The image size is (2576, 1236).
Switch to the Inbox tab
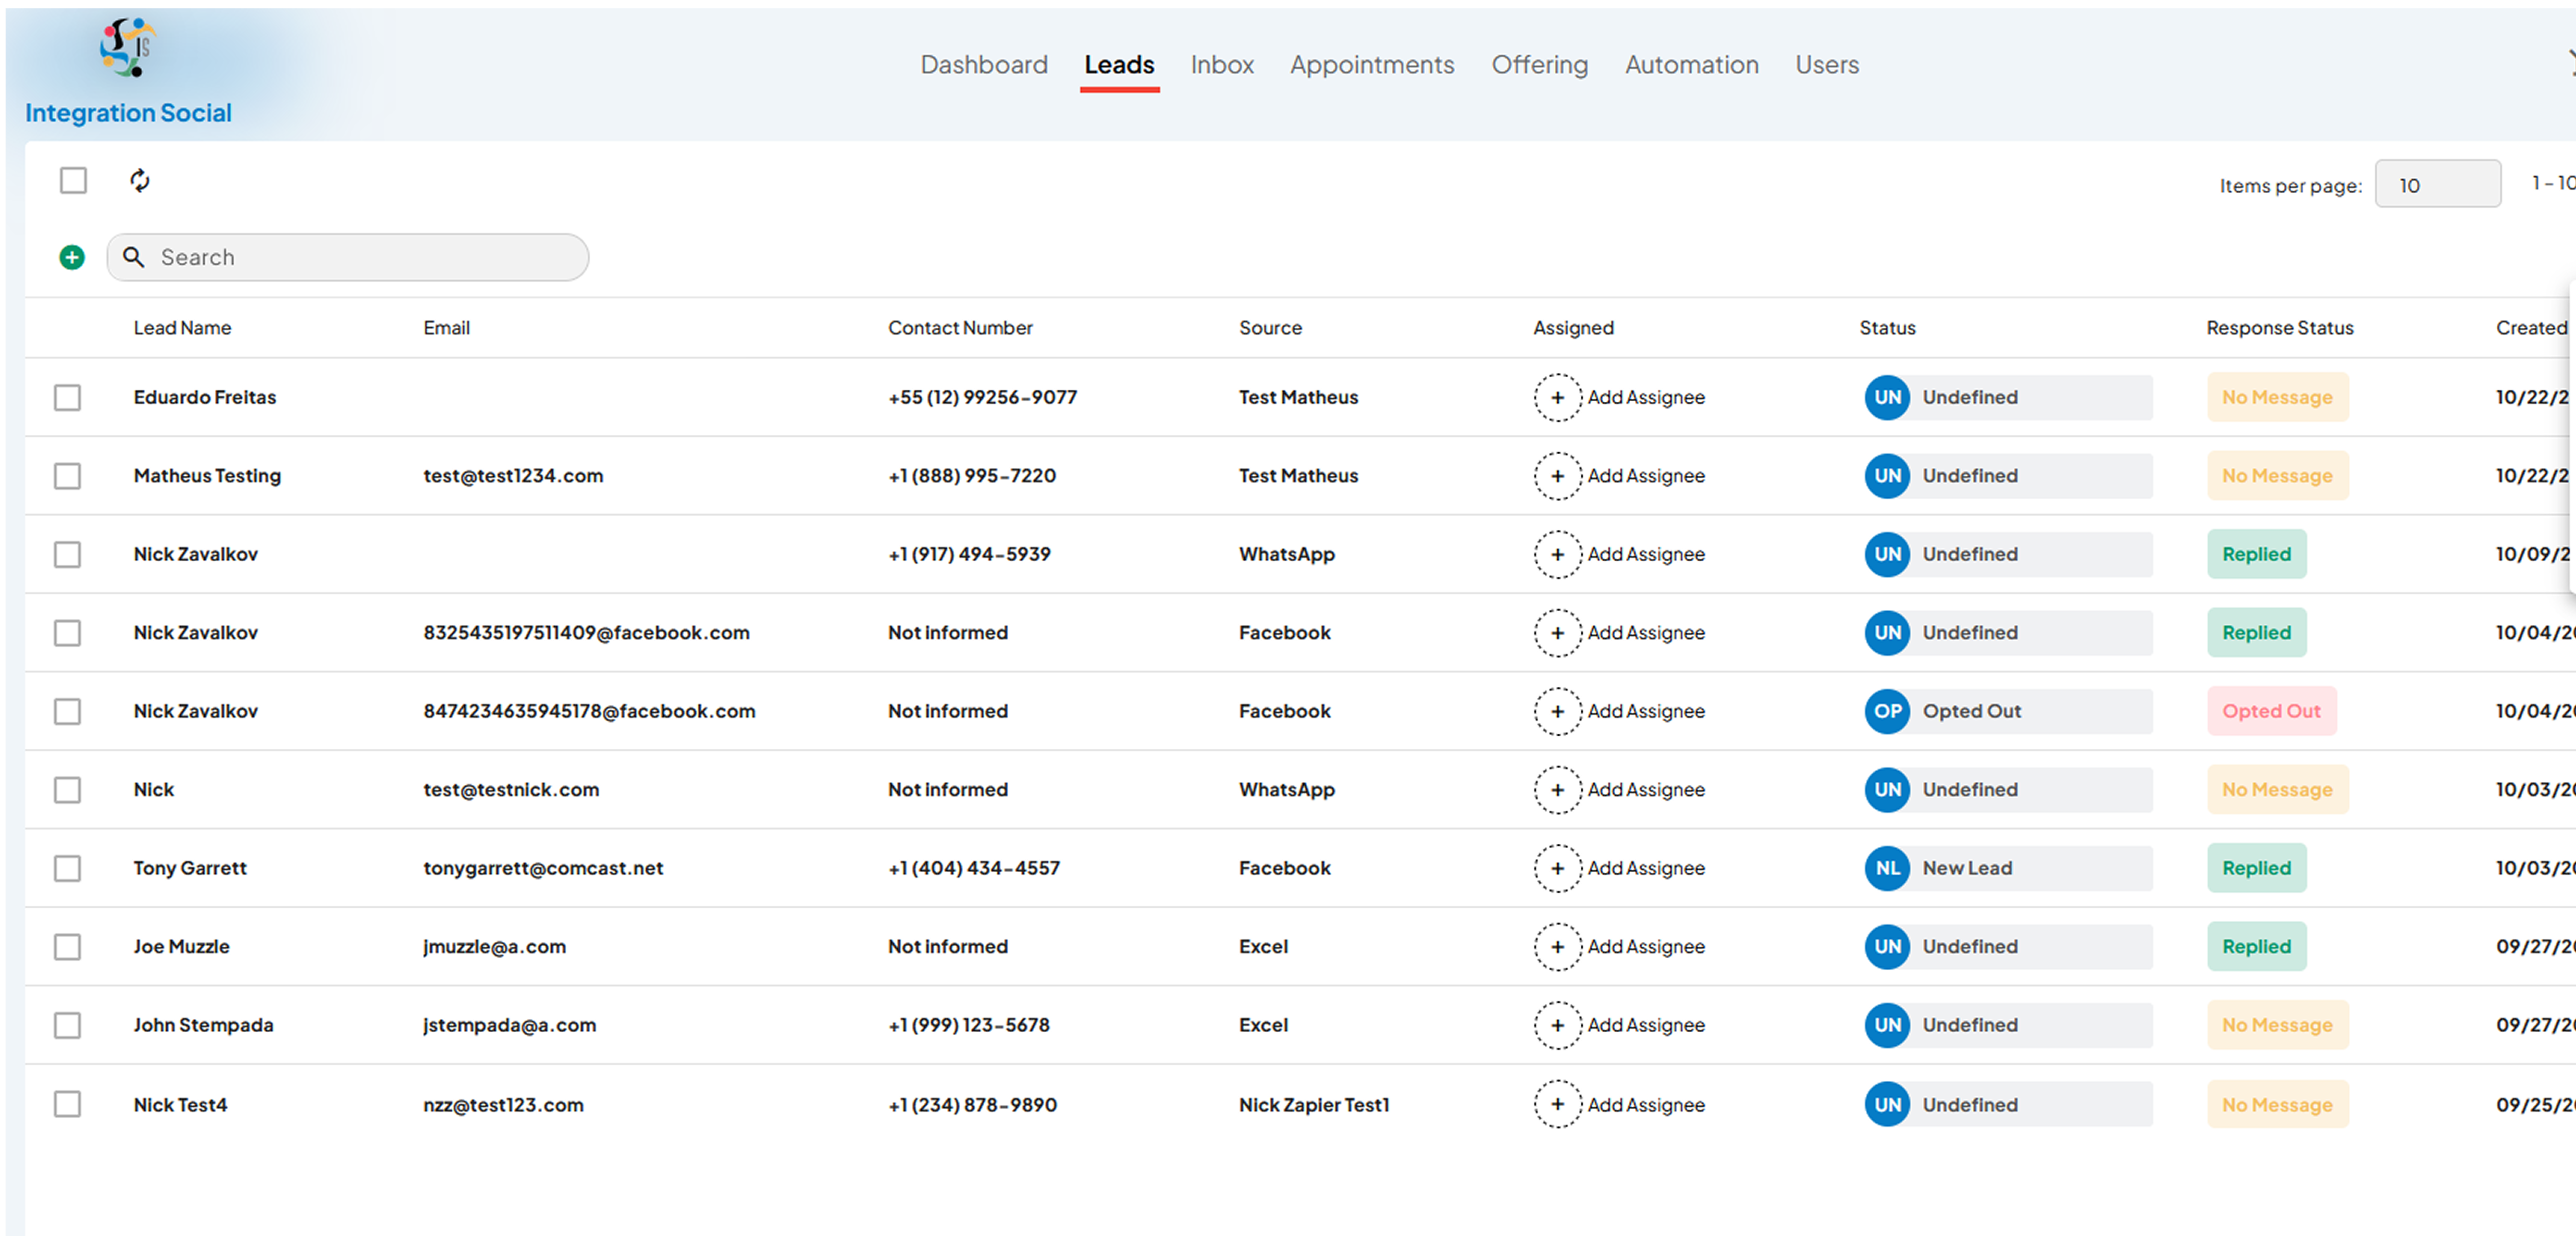pyautogui.click(x=1221, y=65)
